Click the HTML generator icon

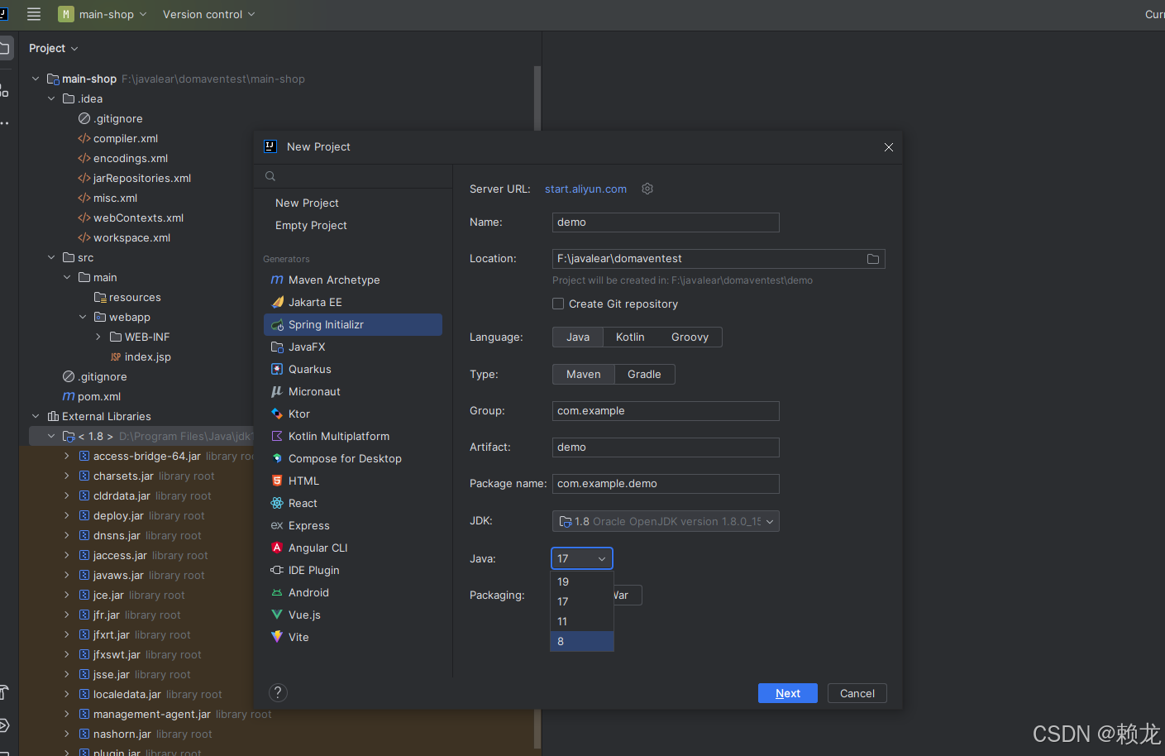pyautogui.click(x=277, y=481)
